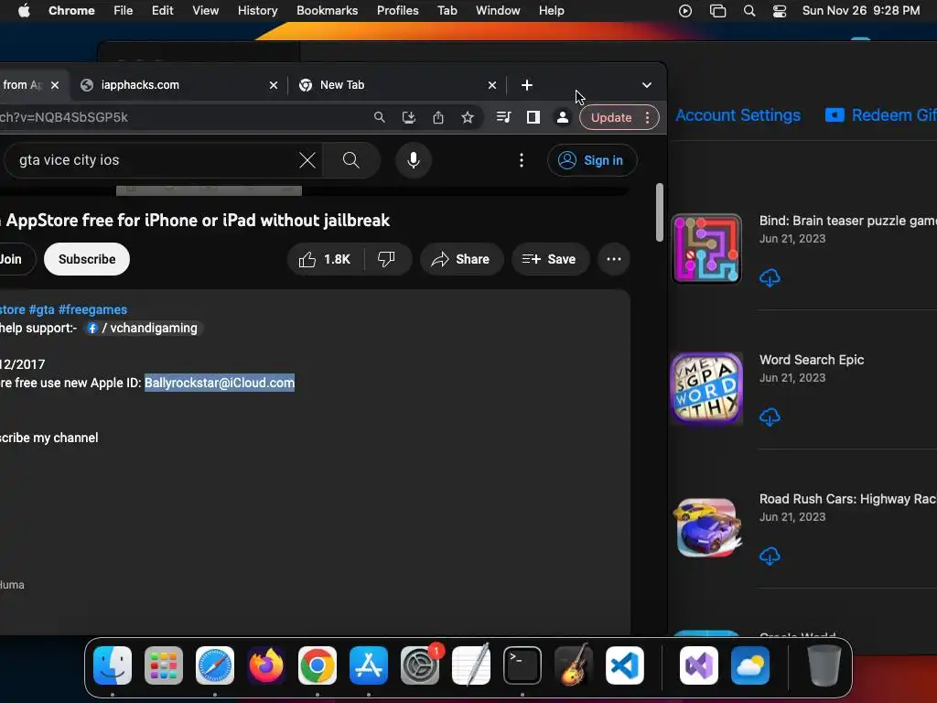Open a new Chrome tab with plus
Image resolution: width=937 pixels, height=703 pixels.
coord(526,85)
